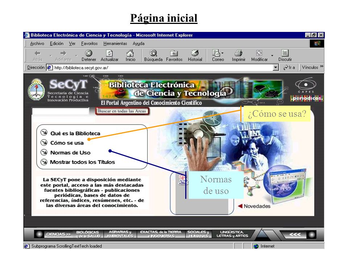This screenshot has height=261, width=348.
Task: Open the Modificar dropdown arrow
Action: tap(272, 55)
